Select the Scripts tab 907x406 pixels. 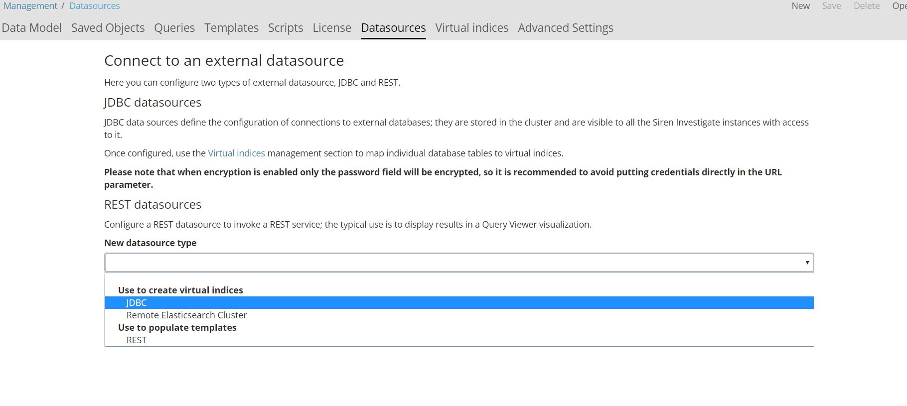point(286,28)
